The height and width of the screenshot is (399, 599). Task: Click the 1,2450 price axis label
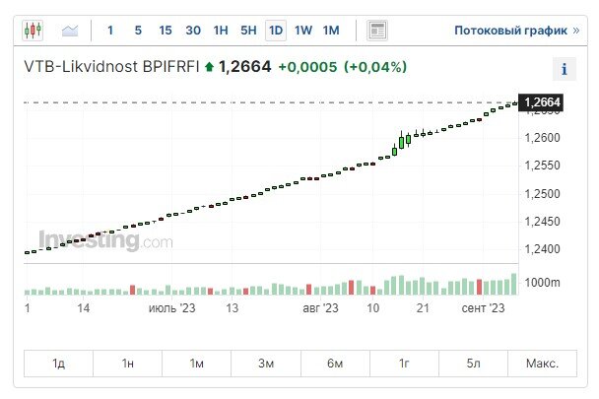542,222
